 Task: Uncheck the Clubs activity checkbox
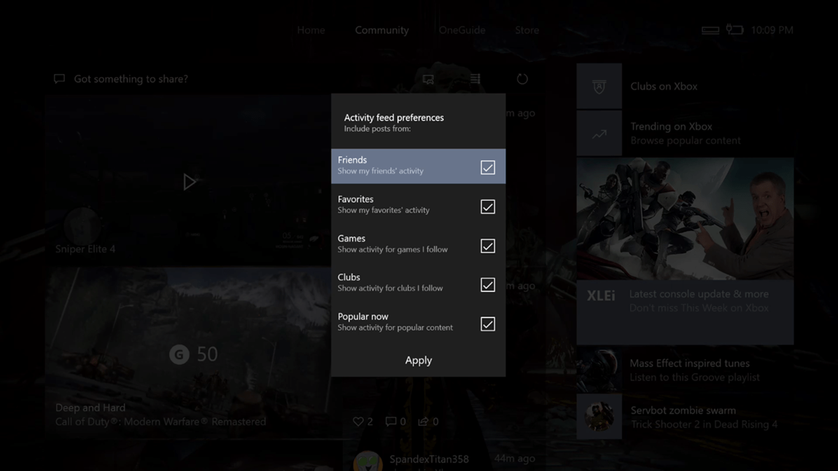pos(487,285)
